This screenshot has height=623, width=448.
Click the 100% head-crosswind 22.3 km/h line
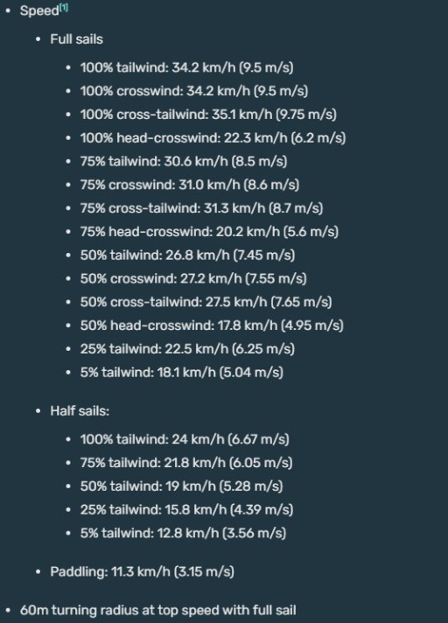click(213, 138)
